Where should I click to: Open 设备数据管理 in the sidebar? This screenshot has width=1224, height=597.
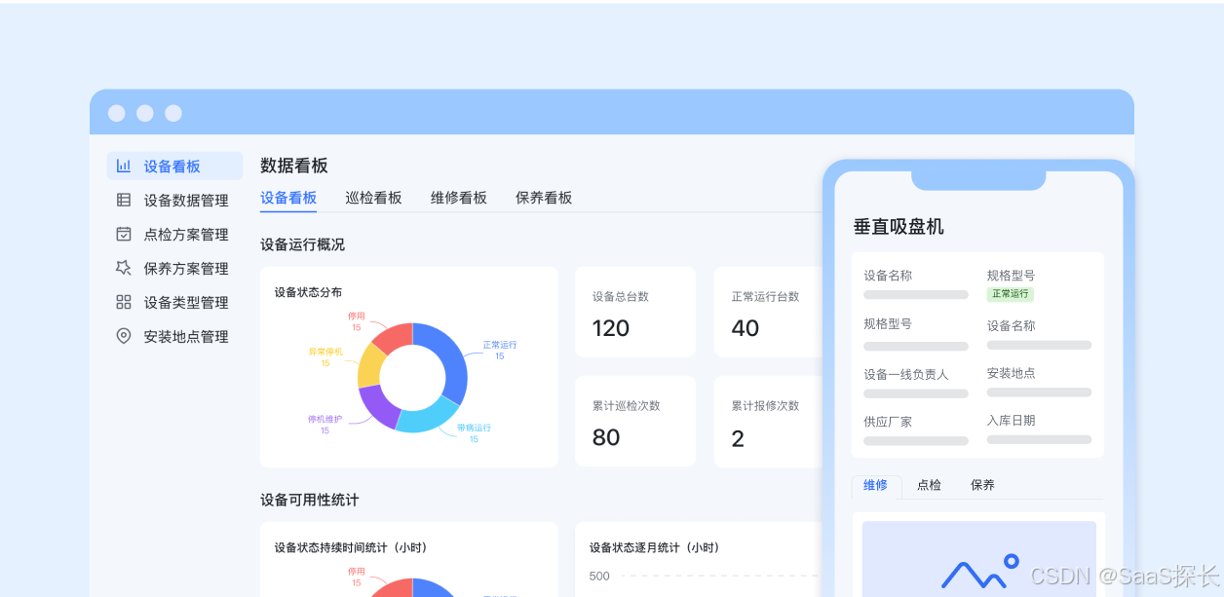[174, 200]
